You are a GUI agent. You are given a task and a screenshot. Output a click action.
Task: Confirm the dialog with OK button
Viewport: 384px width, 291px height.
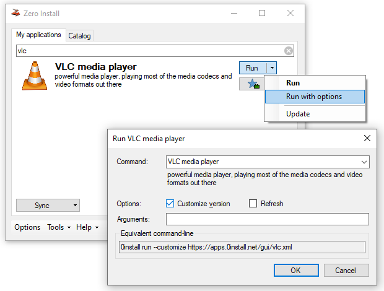pyautogui.click(x=296, y=270)
